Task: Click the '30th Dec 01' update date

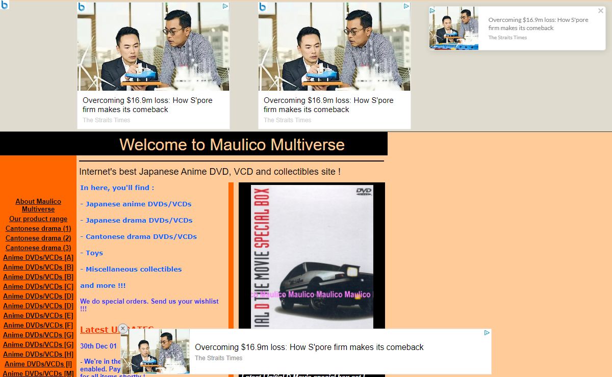Action: click(x=98, y=346)
